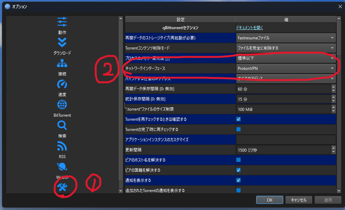Toggle ピアの国籍を解決する checkbox
Image resolution: width=345 pixels, height=210 pixels.
coord(238,170)
